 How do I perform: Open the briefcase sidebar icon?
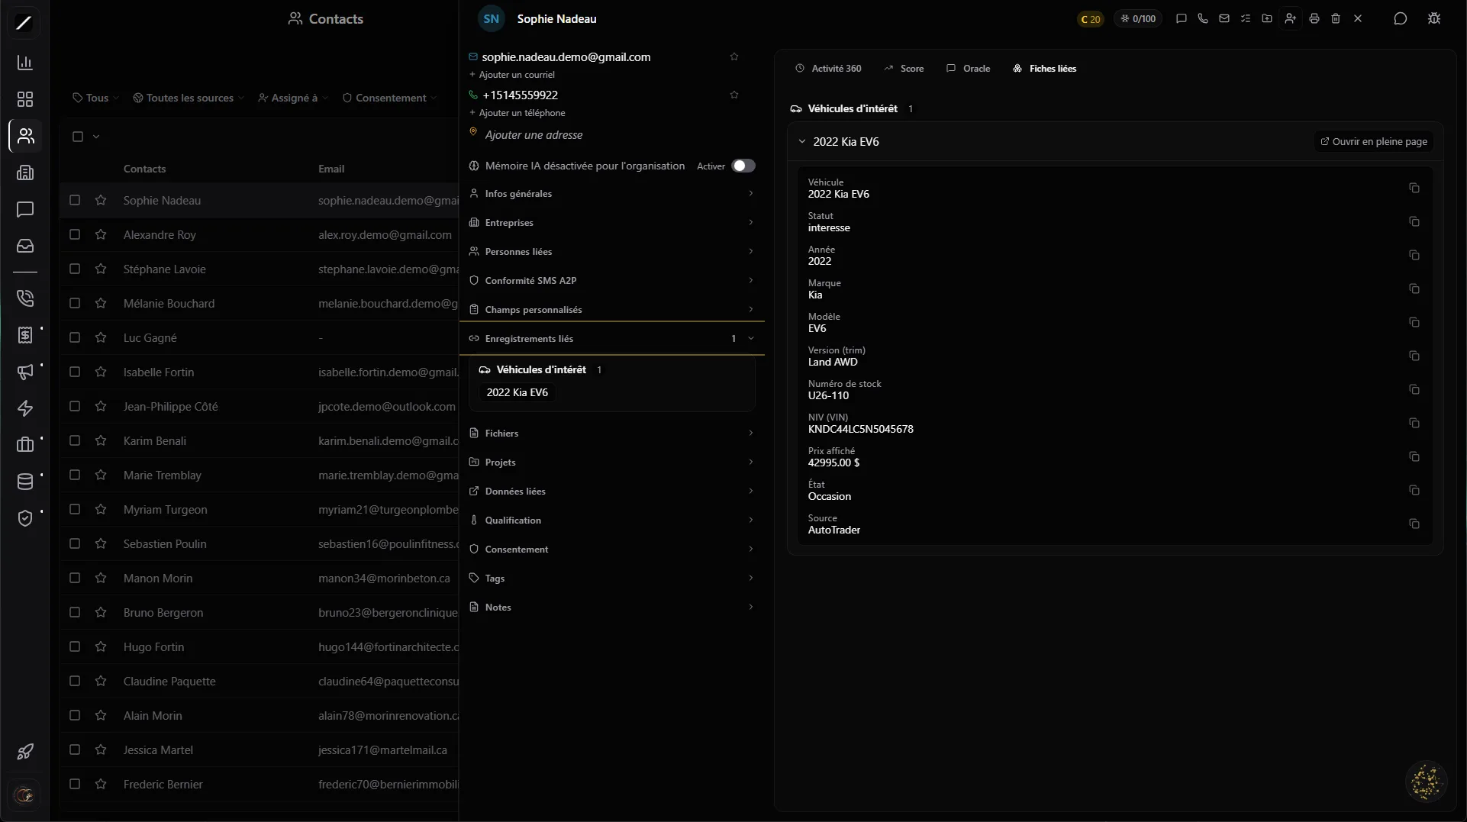[x=25, y=445]
